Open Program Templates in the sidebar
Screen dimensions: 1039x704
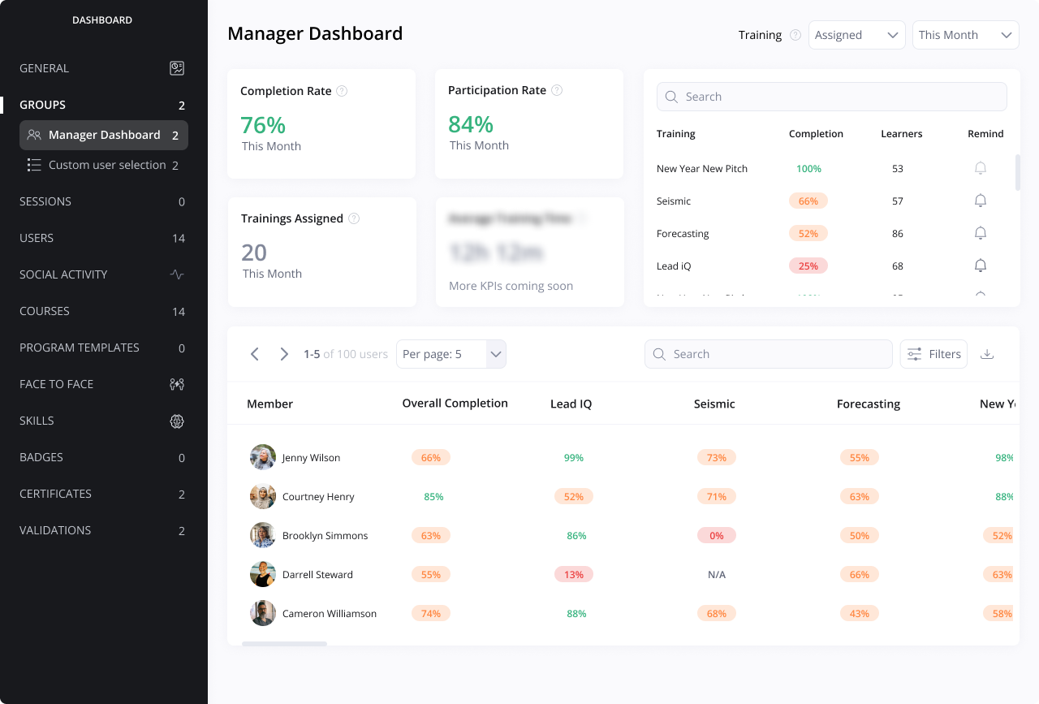[104, 348]
